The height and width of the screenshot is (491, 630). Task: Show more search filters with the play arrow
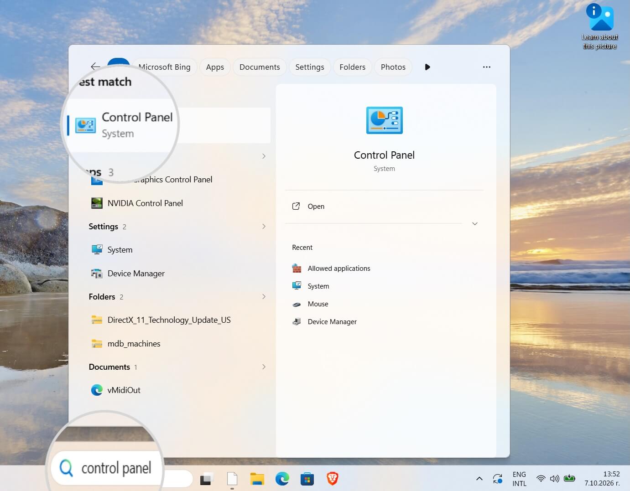[427, 67]
